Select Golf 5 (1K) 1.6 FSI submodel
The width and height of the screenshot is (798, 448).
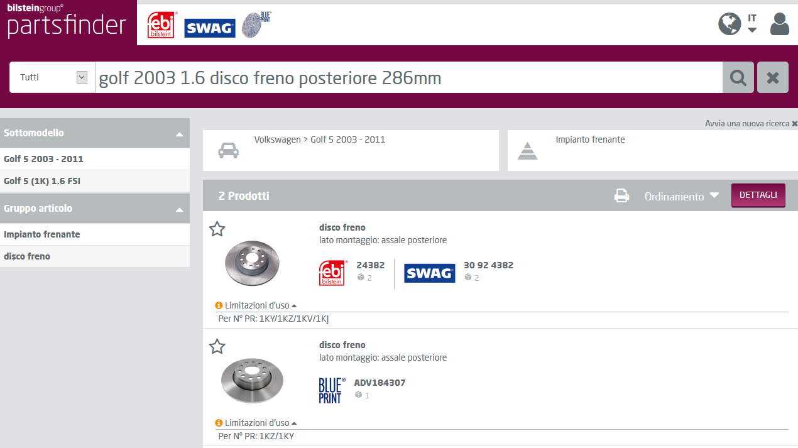(95, 181)
